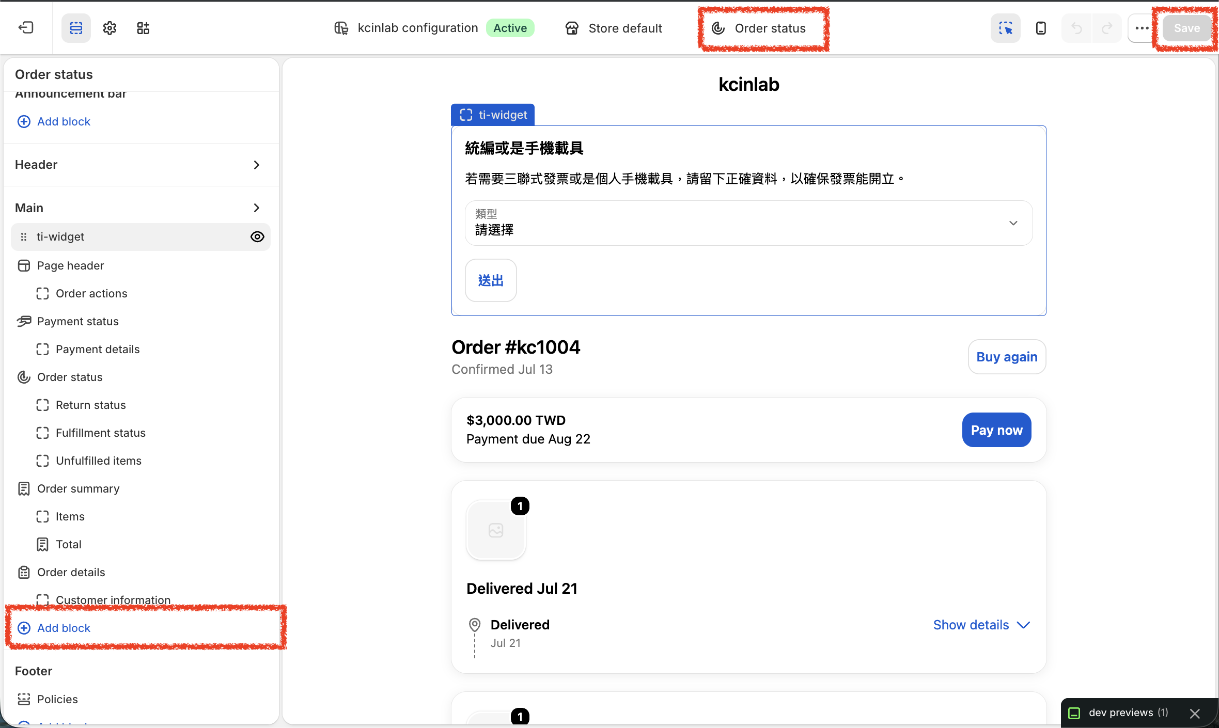1219x728 pixels.
Task: Click the item quantity badge 1
Action: [x=520, y=506]
